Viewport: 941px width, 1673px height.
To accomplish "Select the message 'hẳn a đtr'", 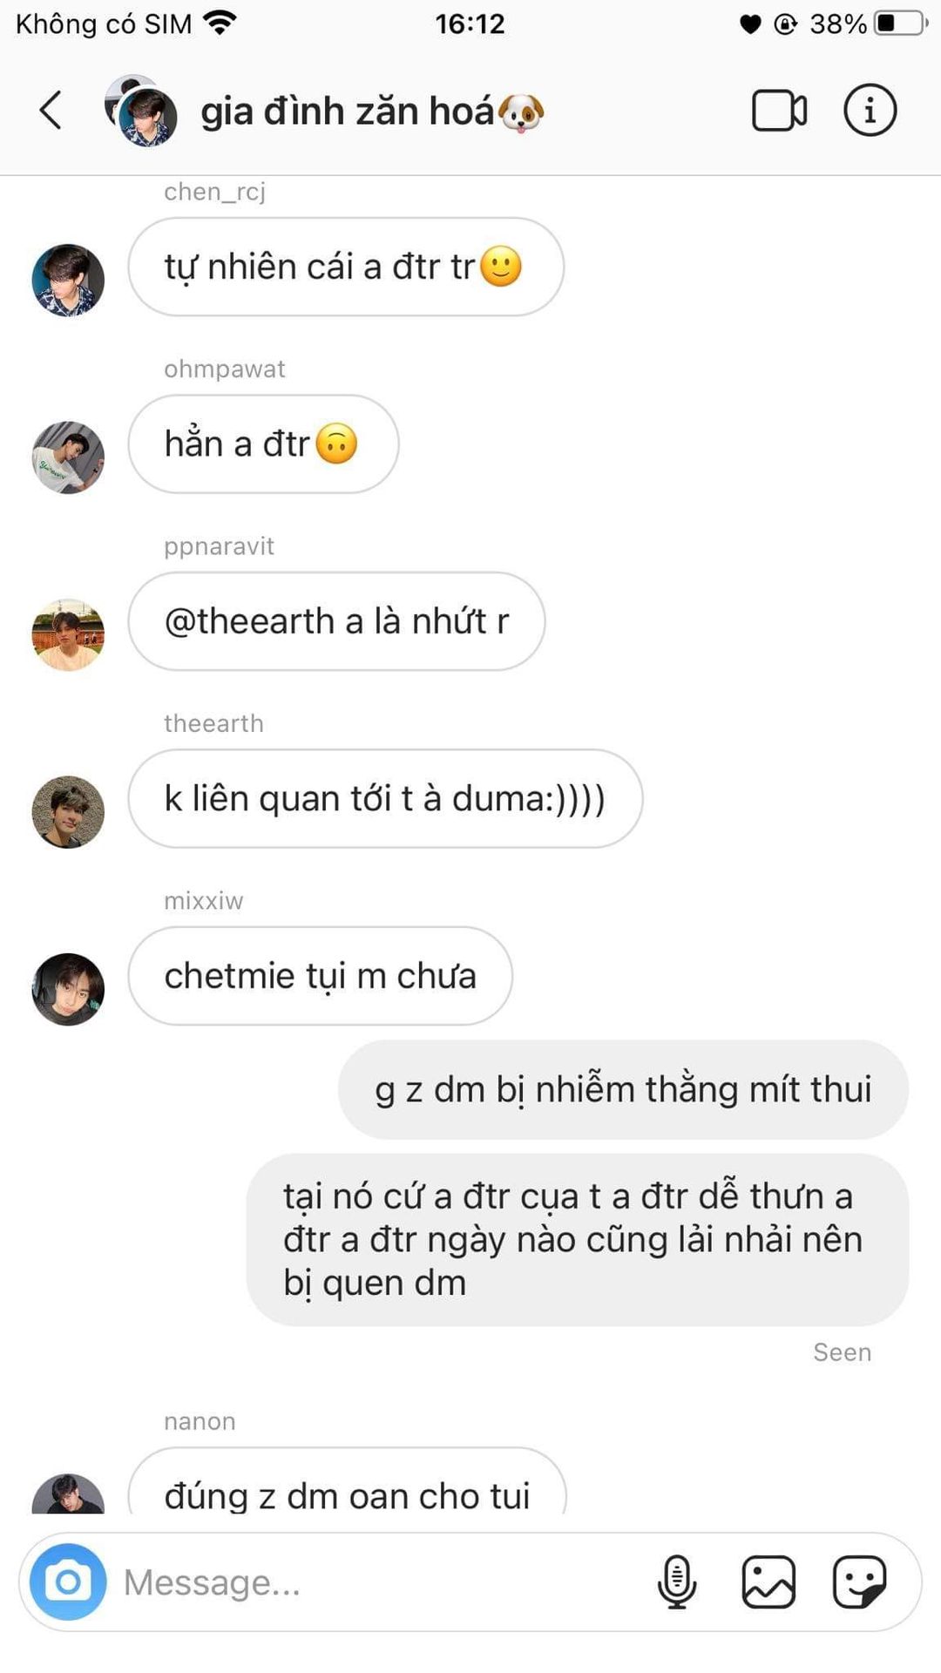I will pos(263,444).
